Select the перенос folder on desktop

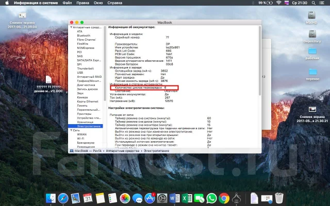[x=312, y=74]
